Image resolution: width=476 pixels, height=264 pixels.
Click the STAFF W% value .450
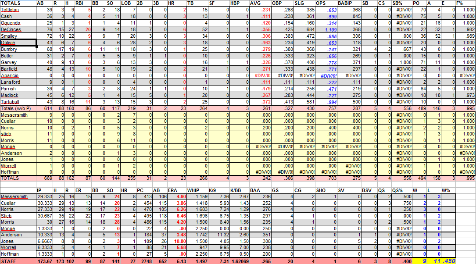click(448, 261)
